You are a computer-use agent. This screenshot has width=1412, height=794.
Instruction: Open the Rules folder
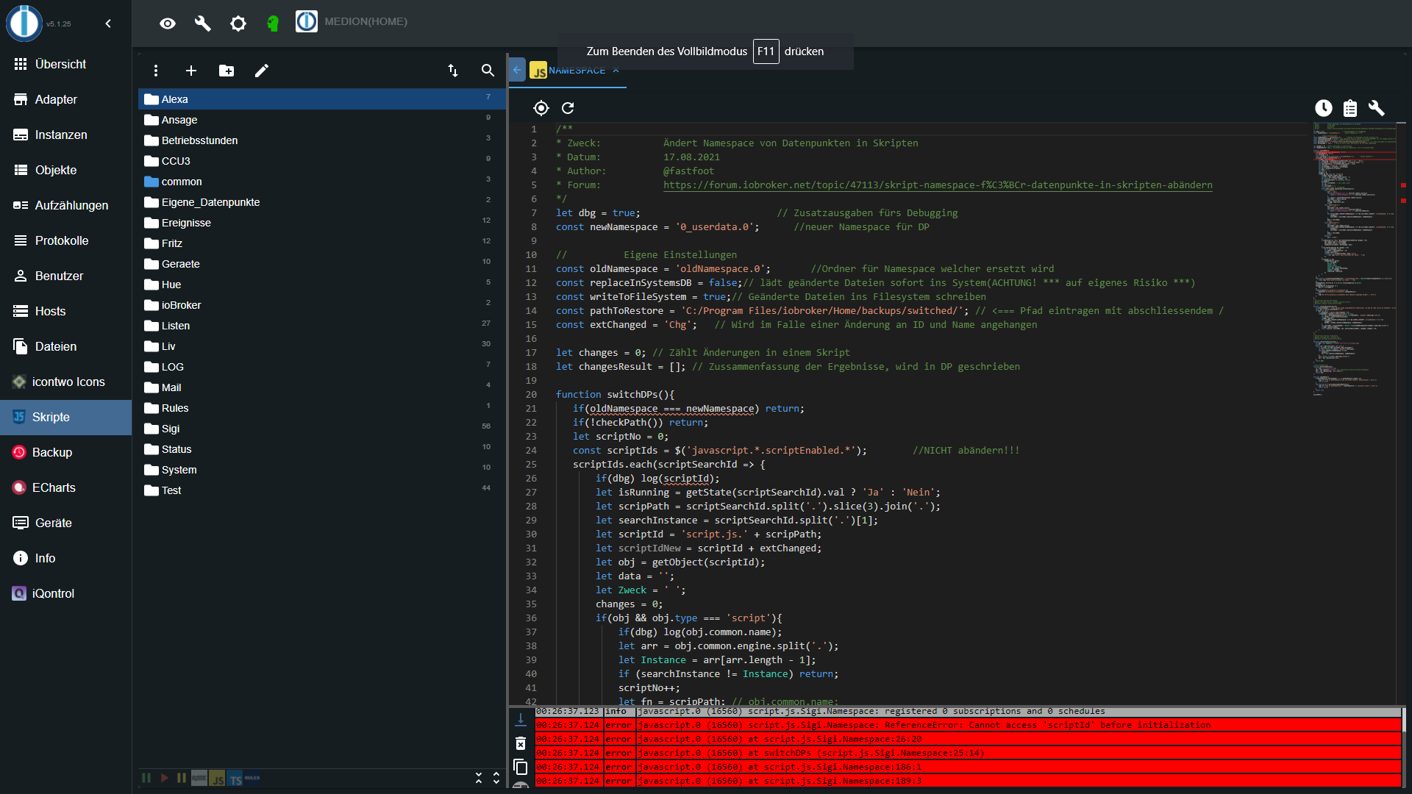pyautogui.click(x=321, y=408)
